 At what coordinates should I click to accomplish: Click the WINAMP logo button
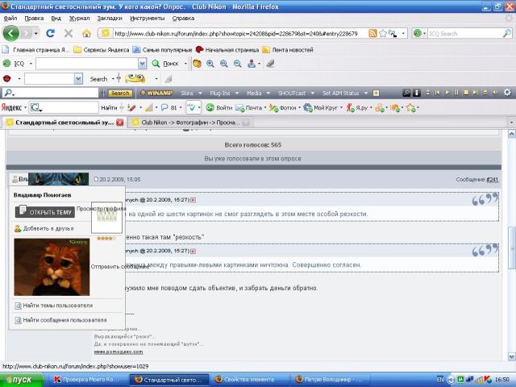click(x=156, y=94)
